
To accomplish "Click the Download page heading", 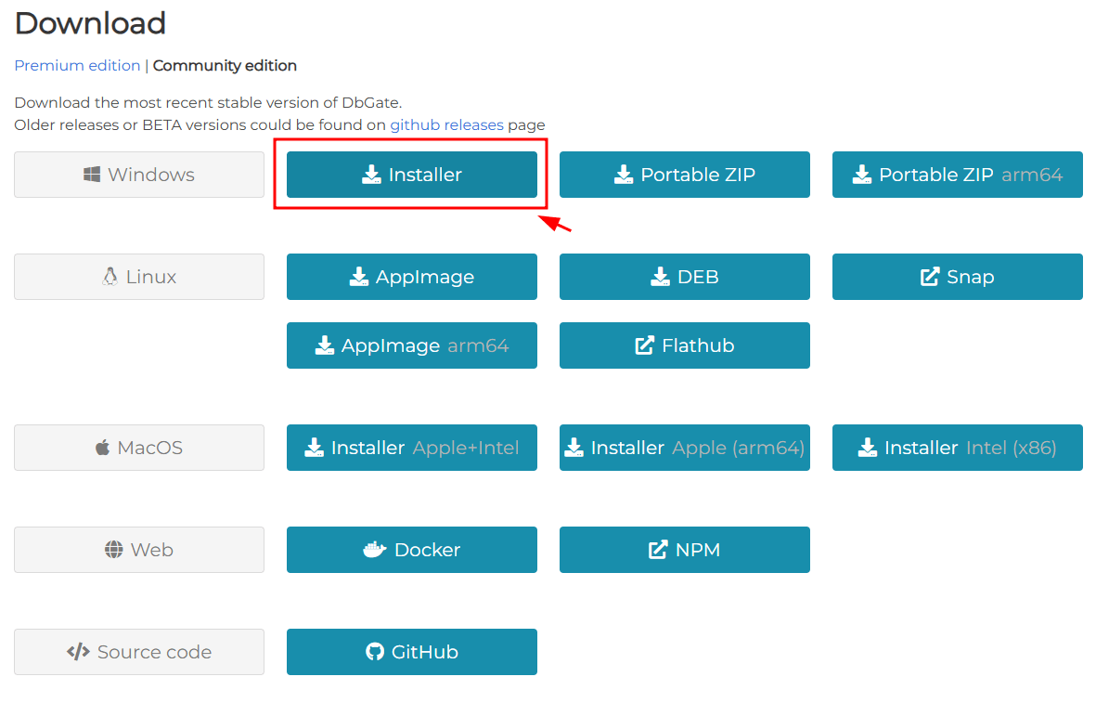I will pos(90,23).
